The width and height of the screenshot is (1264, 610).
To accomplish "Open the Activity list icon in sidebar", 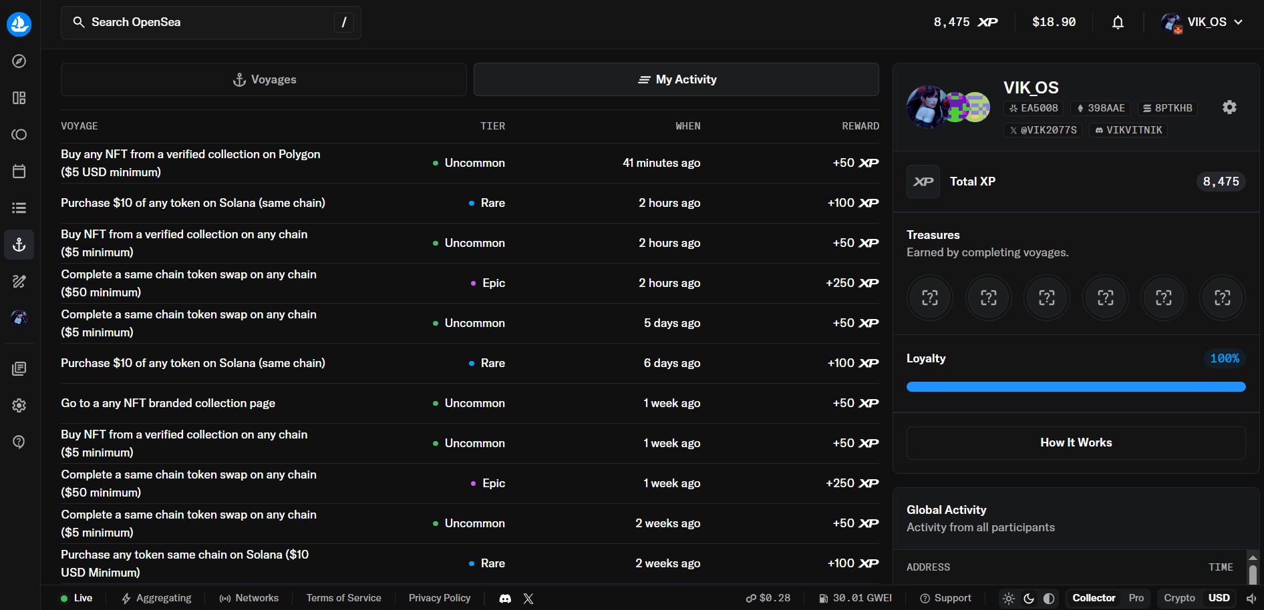I will 19,208.
